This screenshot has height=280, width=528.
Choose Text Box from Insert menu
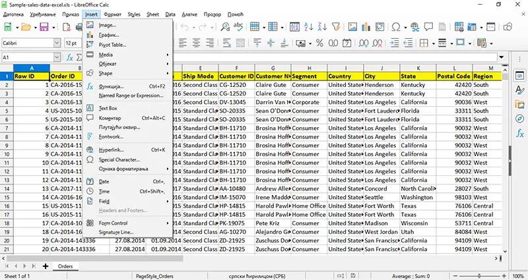pos(128,108)
